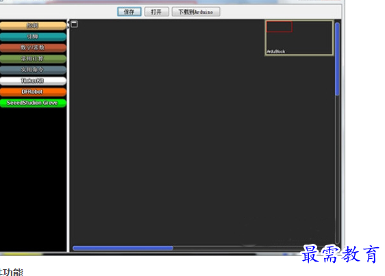Click the 保存 (Save) button

point(129,12)
